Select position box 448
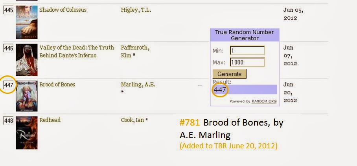Screen dimensions: 357x166 tap(8, 121)
